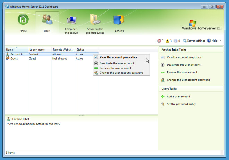Open the Home section icon
This screenshot has height=160, width=229.
pyautogui.click(x=23, y=19)
